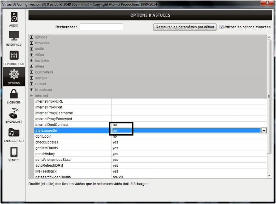Open the Enregistrer music folder icon
This screenshot has width=276, height=204.
point(14,132)
